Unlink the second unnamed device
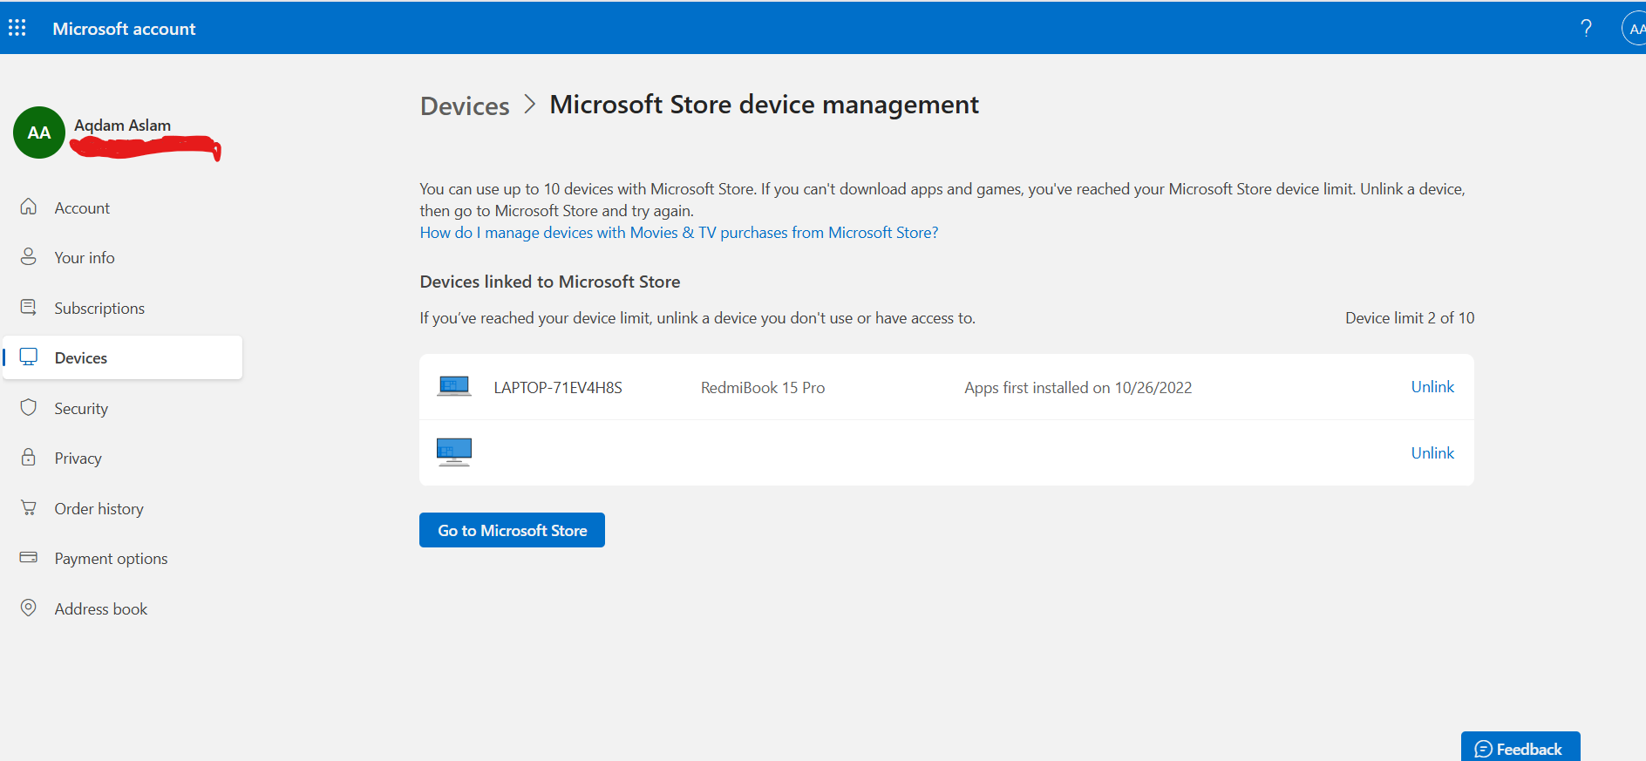 click(1432, 453)
